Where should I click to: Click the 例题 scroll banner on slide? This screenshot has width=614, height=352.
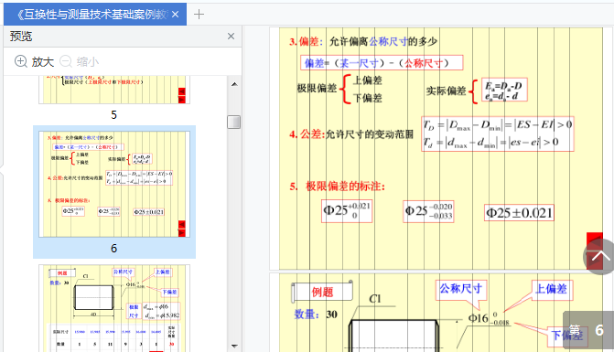[x=322, y=292]
